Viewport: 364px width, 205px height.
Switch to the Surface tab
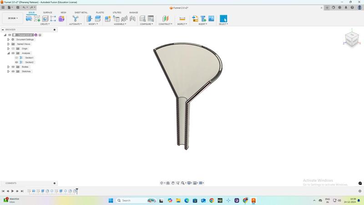[x=48, y=13]
